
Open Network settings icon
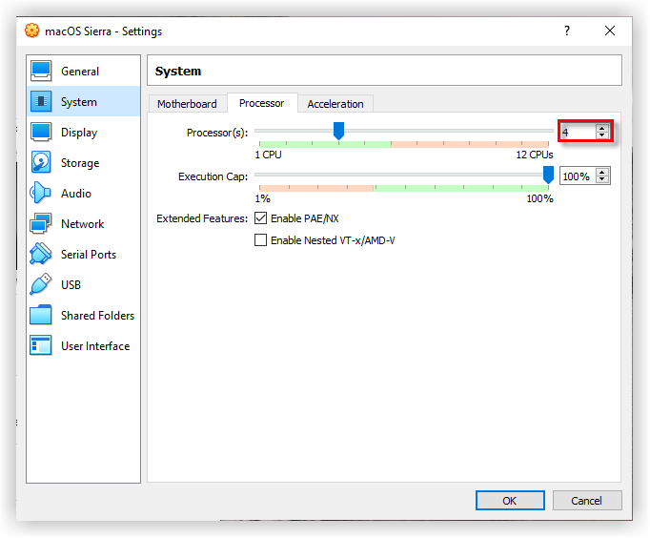tap(41, 224)
